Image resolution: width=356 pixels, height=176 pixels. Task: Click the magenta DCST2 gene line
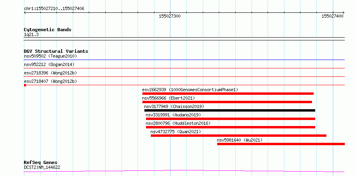coord(184,171)
